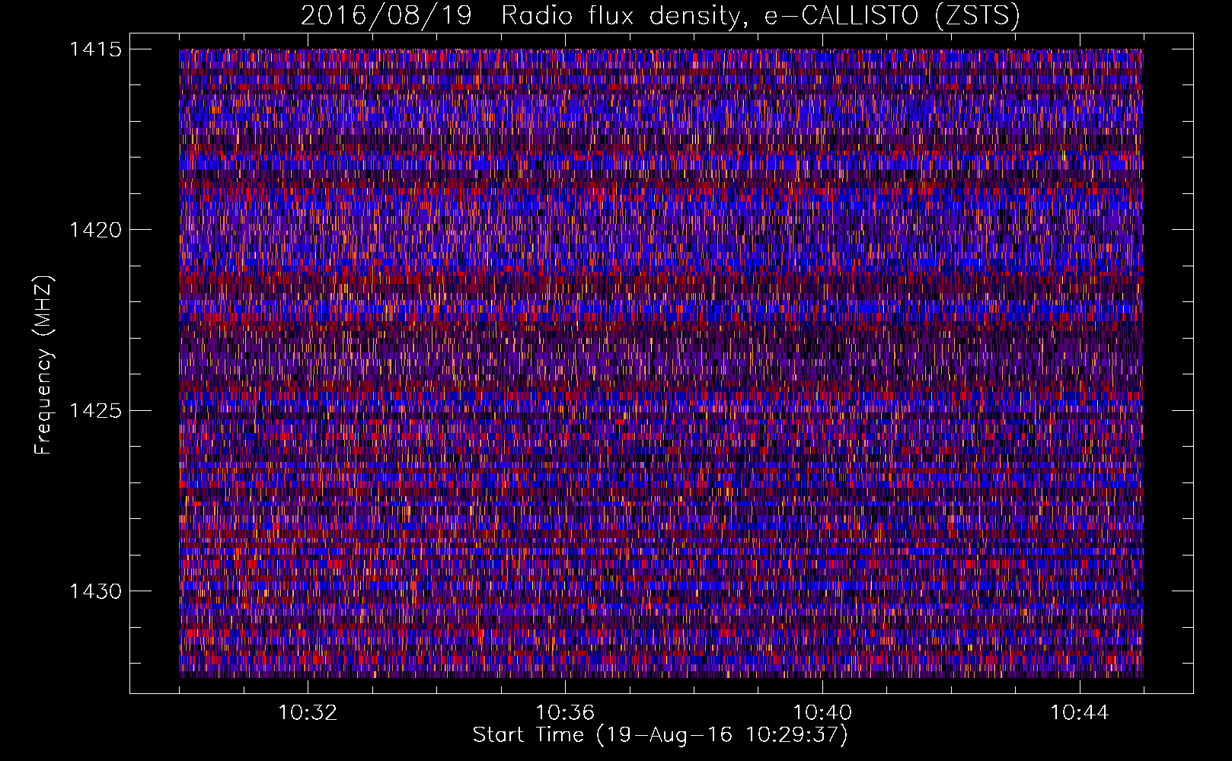Click the "Start Time (19-Aug-16 10:29:37)" label
The height and width of the screenshot is (761, 1232).
[x=660, y=735]
